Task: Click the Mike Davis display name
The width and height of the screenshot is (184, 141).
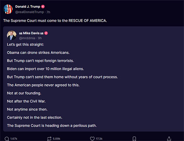Action: point(31,33)
